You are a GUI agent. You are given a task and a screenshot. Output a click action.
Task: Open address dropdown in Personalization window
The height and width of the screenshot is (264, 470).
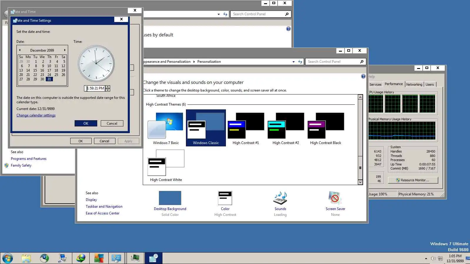click(x=293, y=62)
